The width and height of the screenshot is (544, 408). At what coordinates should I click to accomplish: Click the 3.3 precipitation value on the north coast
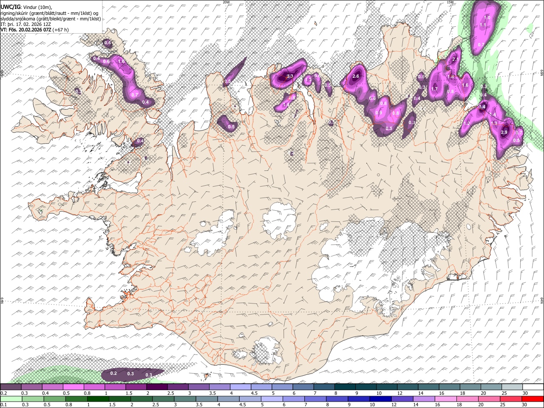pyautogui.click(x=290, y=76)
